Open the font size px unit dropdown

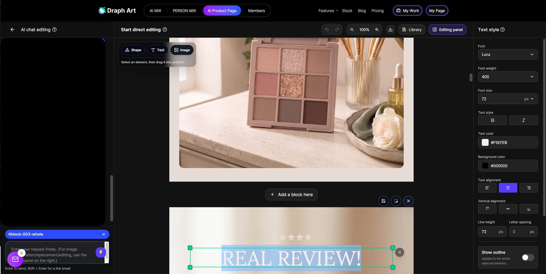529,99
